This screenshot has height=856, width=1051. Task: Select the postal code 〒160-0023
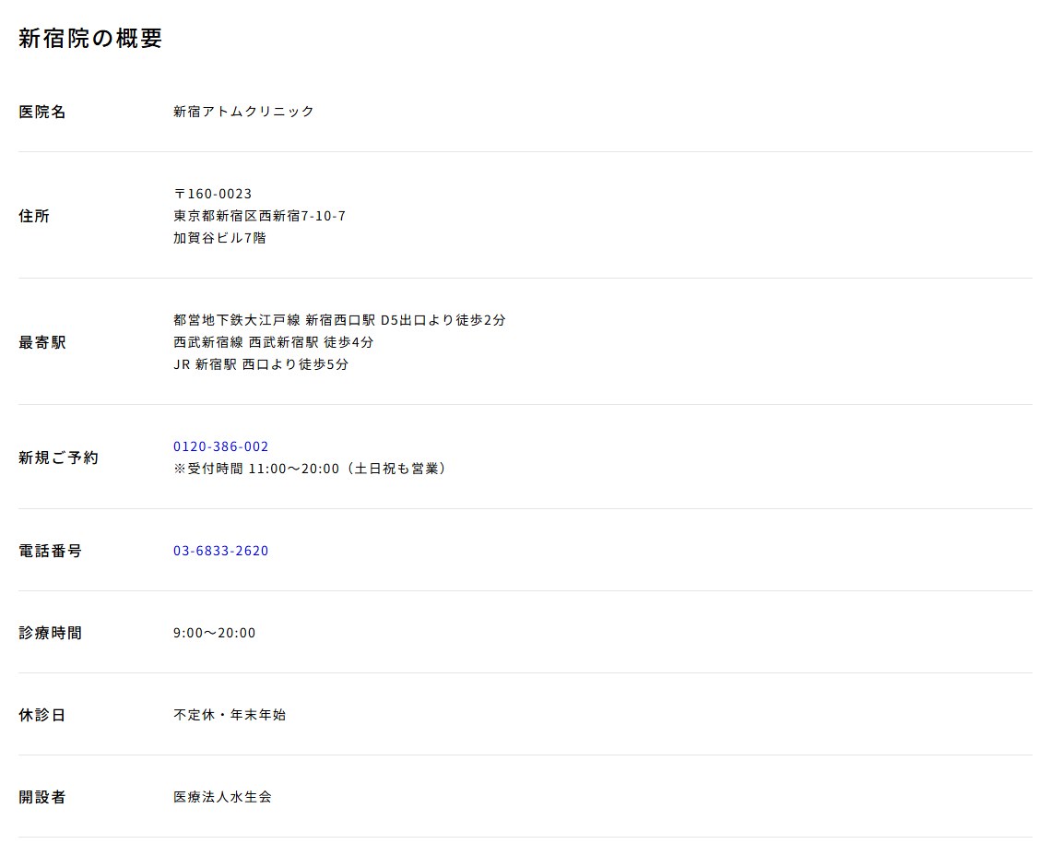(212, 194)
